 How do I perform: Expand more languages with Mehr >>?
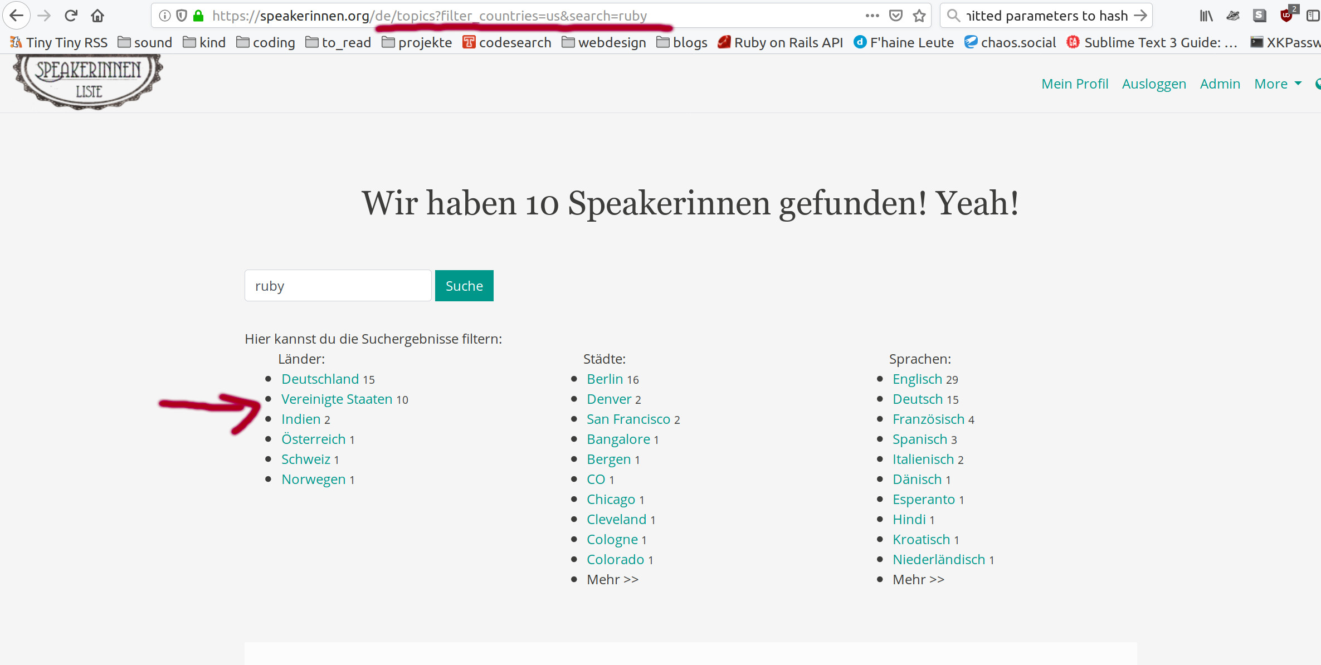[918, 579]
